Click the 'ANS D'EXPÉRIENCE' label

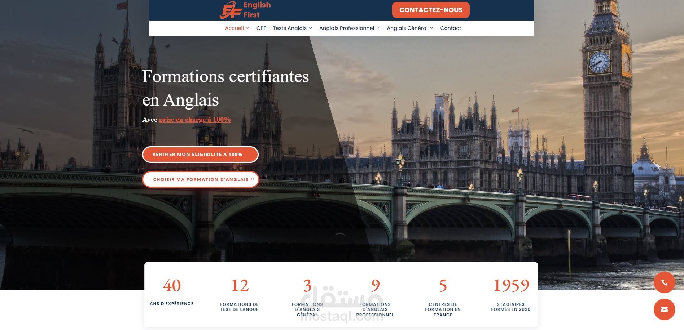tap(172, 304)
